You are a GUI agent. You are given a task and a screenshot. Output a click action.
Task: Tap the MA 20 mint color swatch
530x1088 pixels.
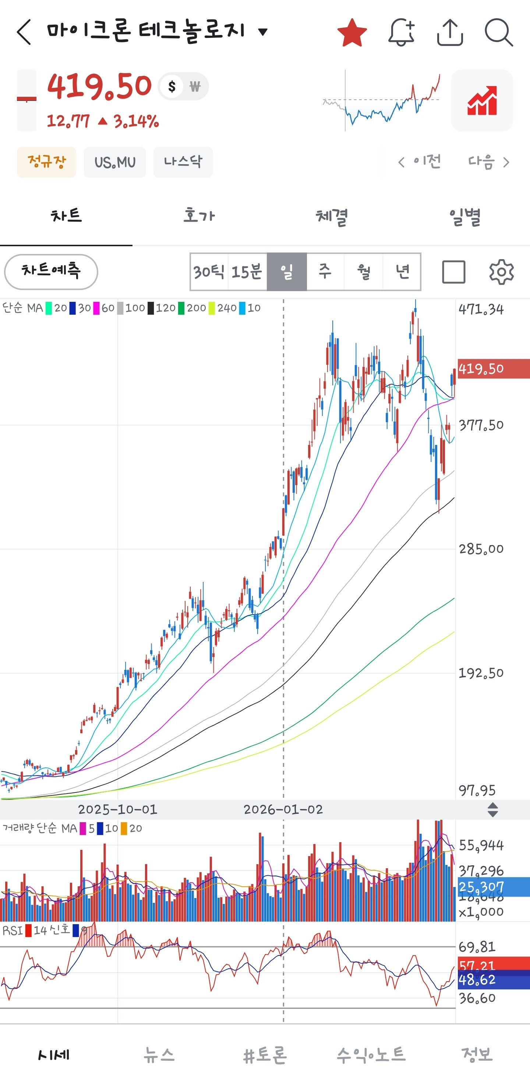[49, 308]
